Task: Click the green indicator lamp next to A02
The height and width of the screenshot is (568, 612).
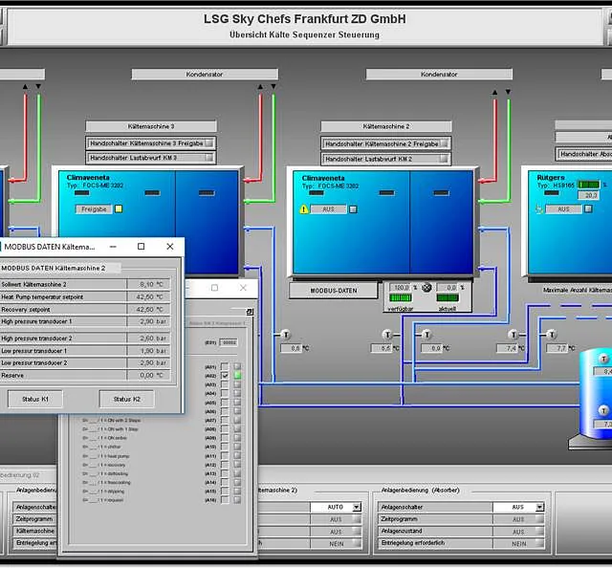Action: tap(237, 376)
